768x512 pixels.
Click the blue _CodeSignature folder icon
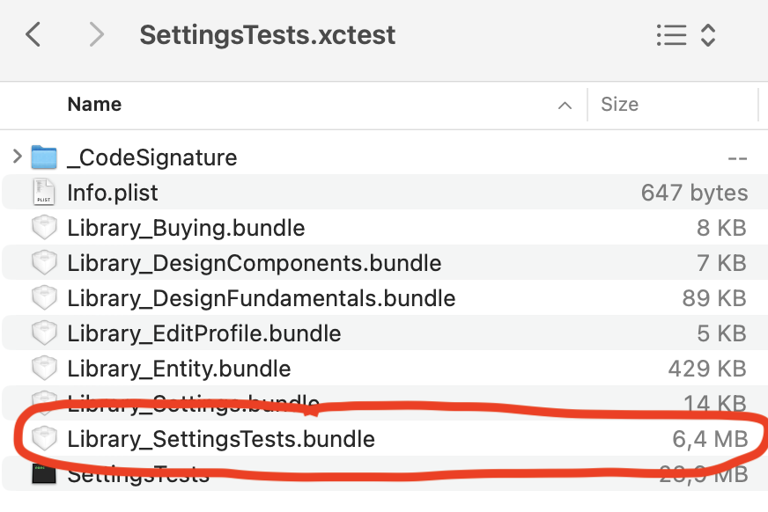[x=44, y=157]
